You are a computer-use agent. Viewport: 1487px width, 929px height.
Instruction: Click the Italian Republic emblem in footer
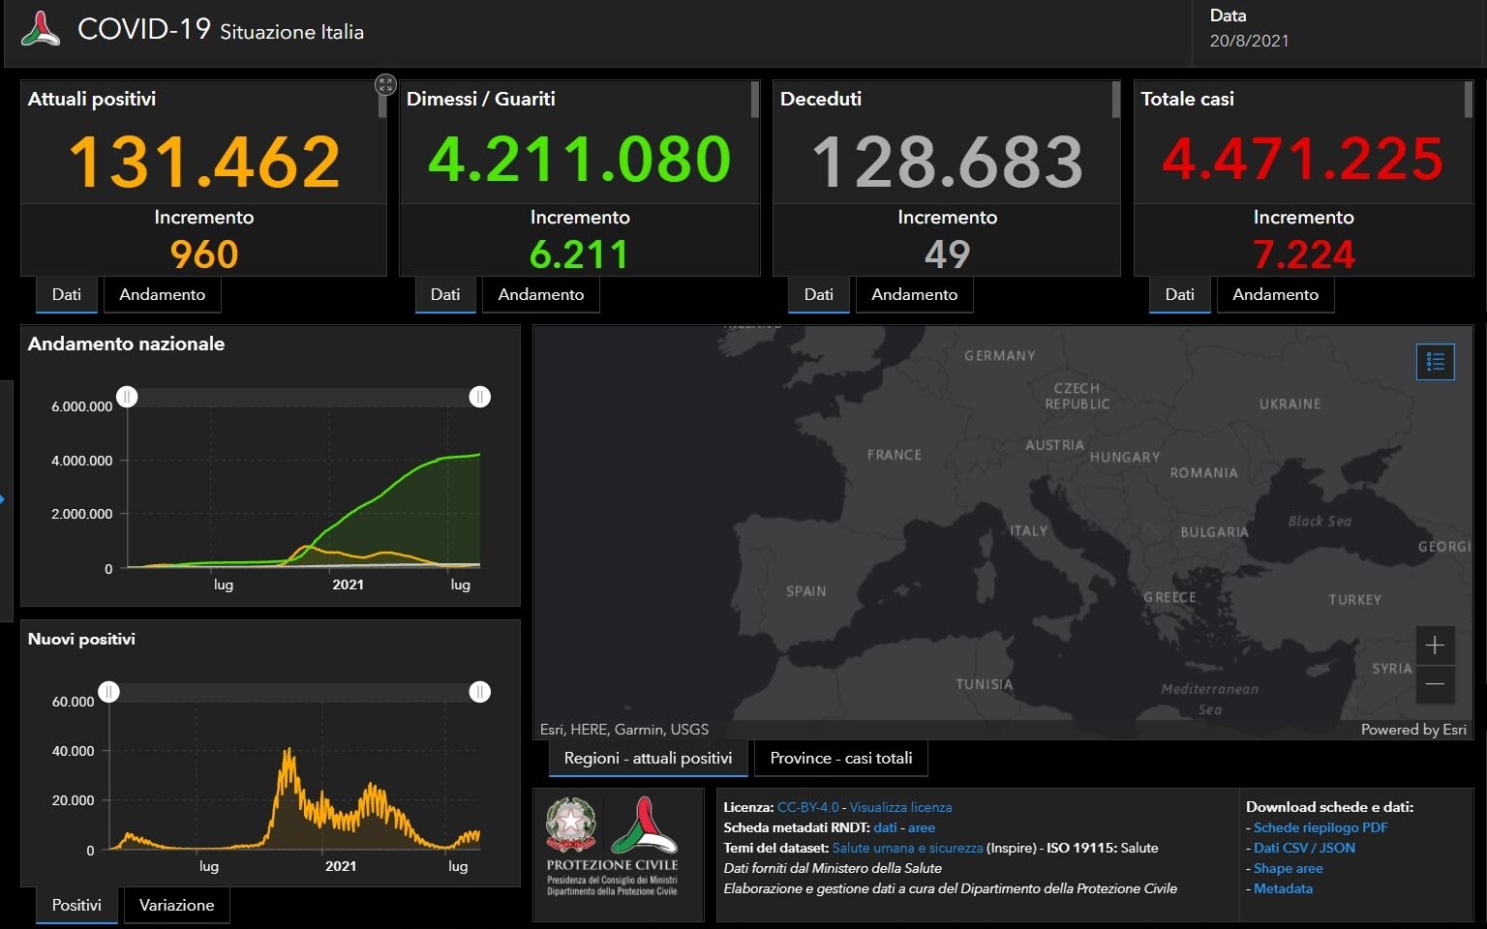click(571, 824)
